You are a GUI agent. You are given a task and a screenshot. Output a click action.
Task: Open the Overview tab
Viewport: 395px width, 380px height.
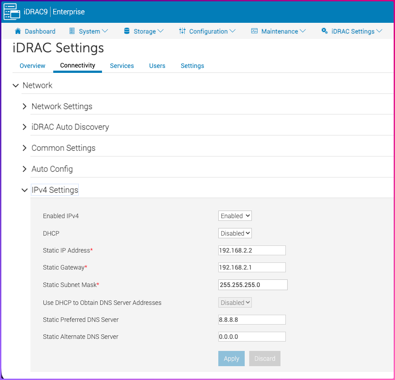click(32, 66)
